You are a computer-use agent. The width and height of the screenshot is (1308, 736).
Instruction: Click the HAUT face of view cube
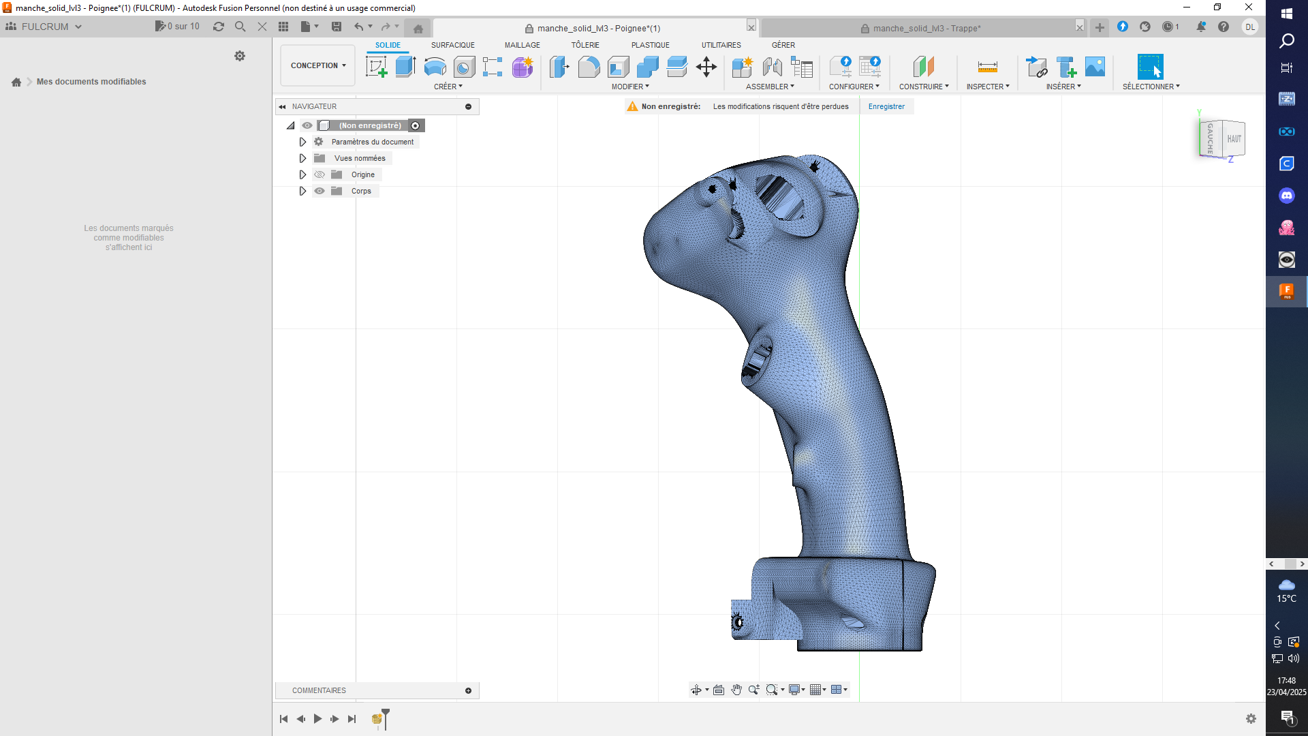1234,138
